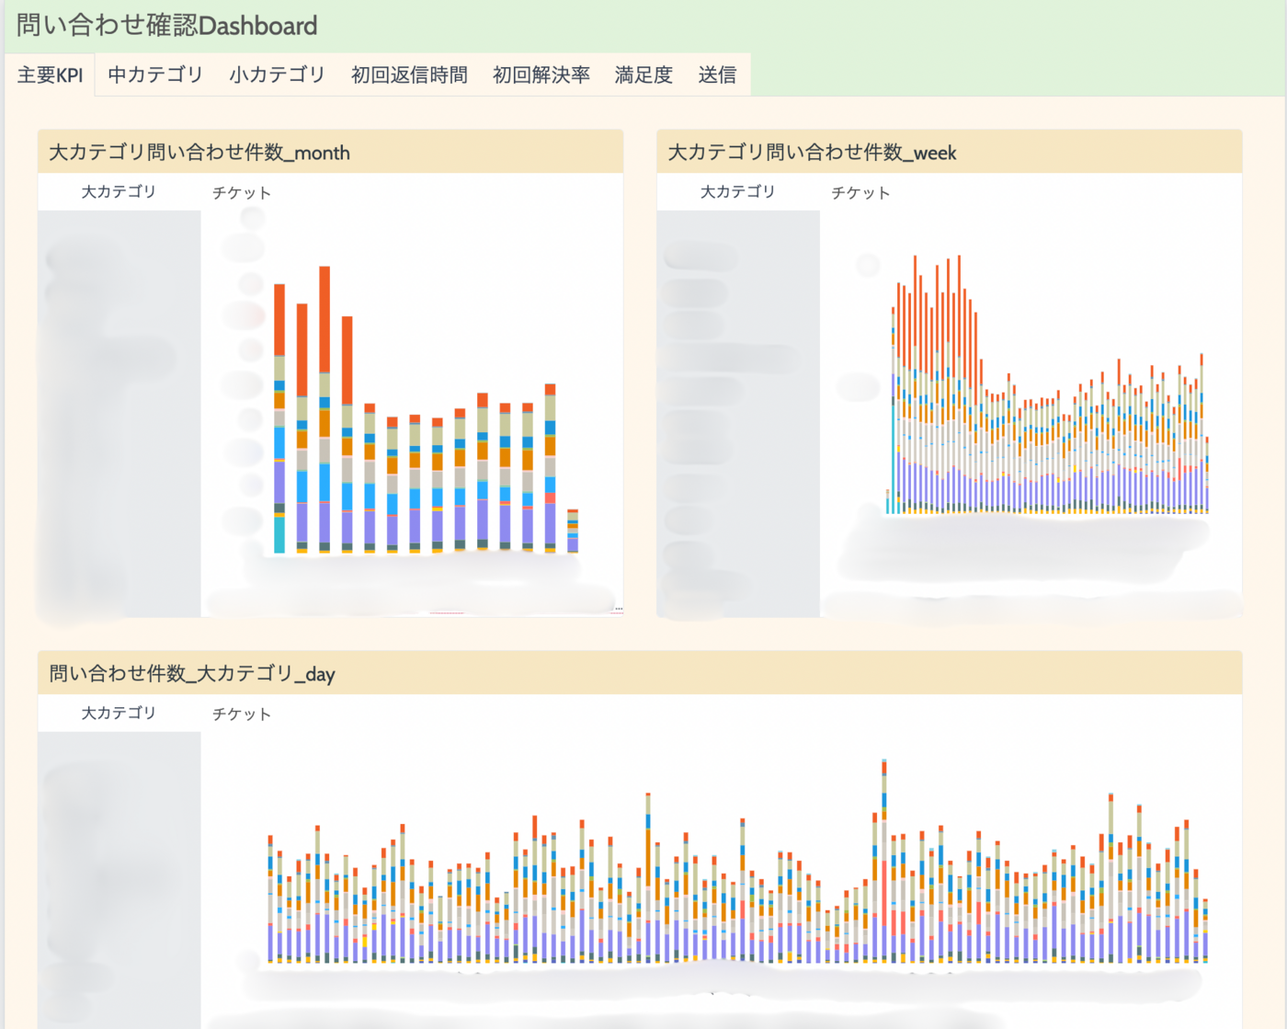Select チケット header in week panel
Viewport: 1287px width, 1029px height.
860,192
